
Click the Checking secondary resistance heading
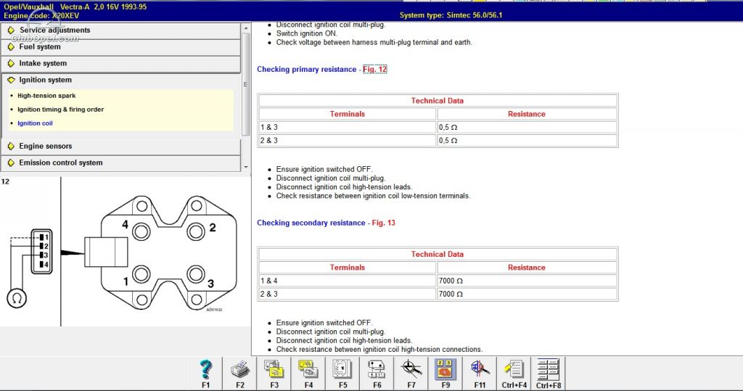(311, 223)
